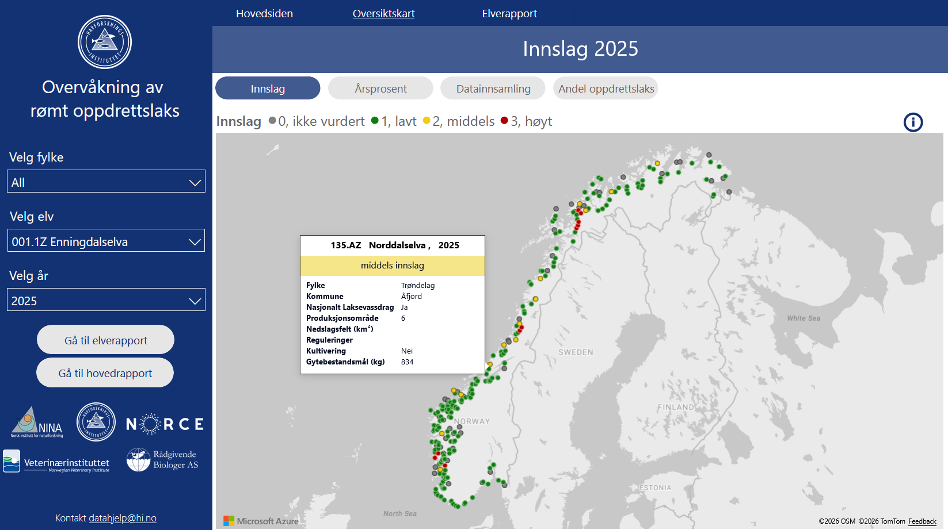Click the '©2026 TomTom' attribution text
Image resolution: width=948 pixels, height=530 pixels.
882,521
